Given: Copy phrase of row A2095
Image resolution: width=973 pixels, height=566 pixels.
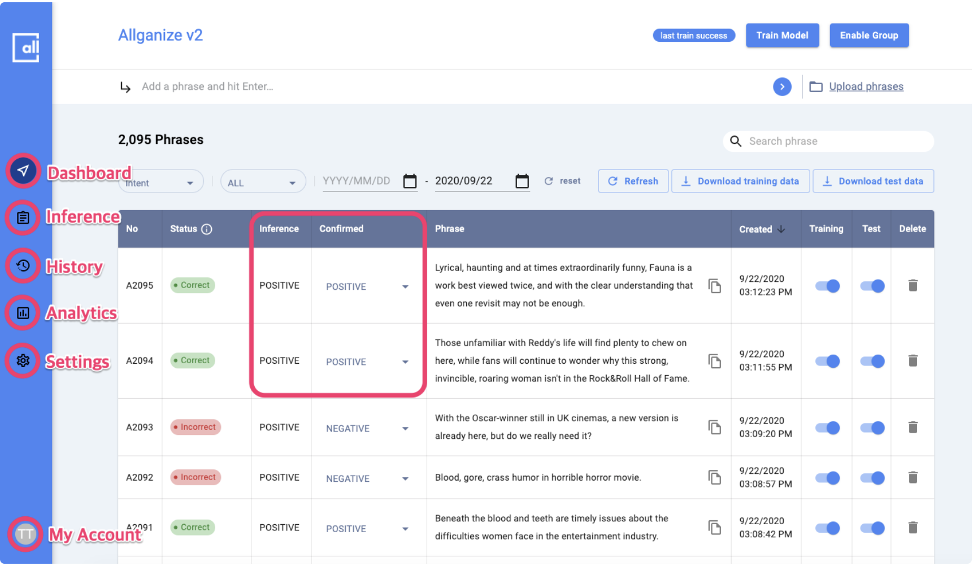Looking at the screenshot, I should 715,286.
